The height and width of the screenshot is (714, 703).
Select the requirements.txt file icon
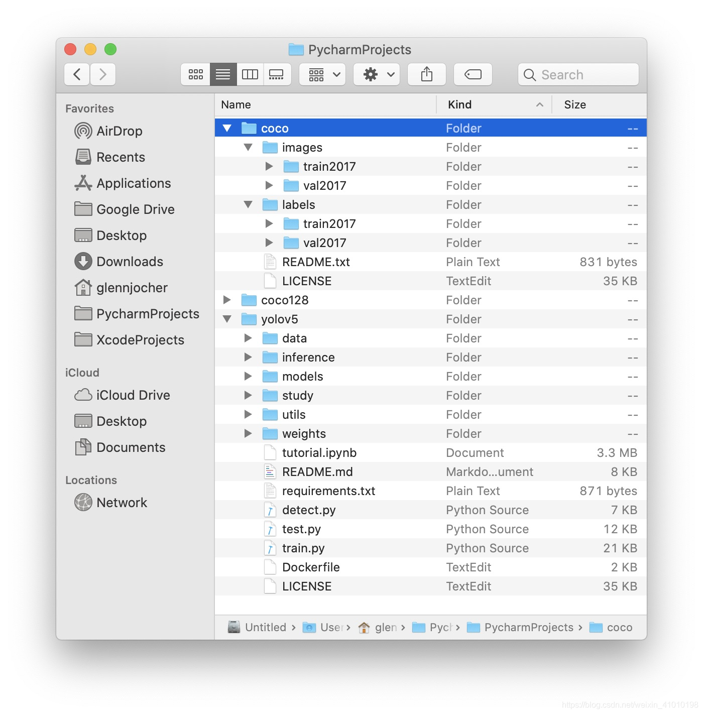click(x=270, y=491)
